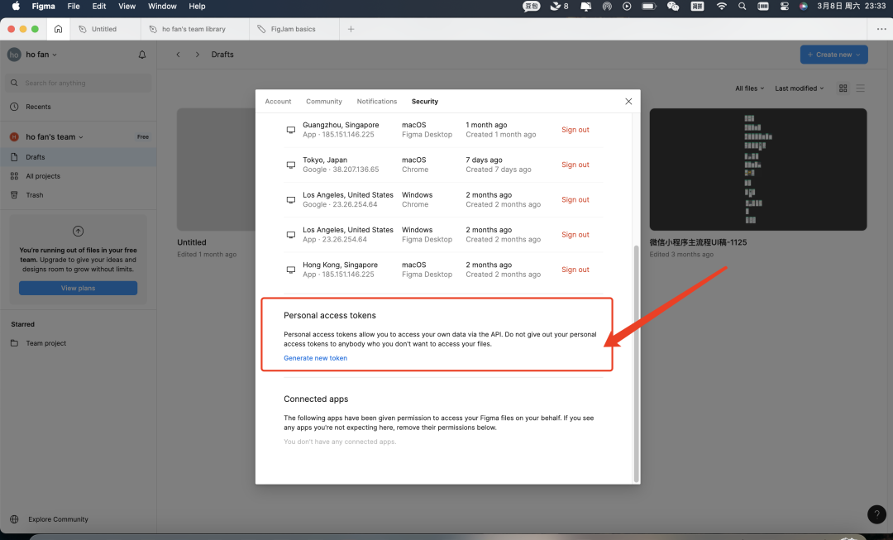Viewport: 893px width, 540px height.
Task: Click the home icon tab
Action: coord(58,29)
